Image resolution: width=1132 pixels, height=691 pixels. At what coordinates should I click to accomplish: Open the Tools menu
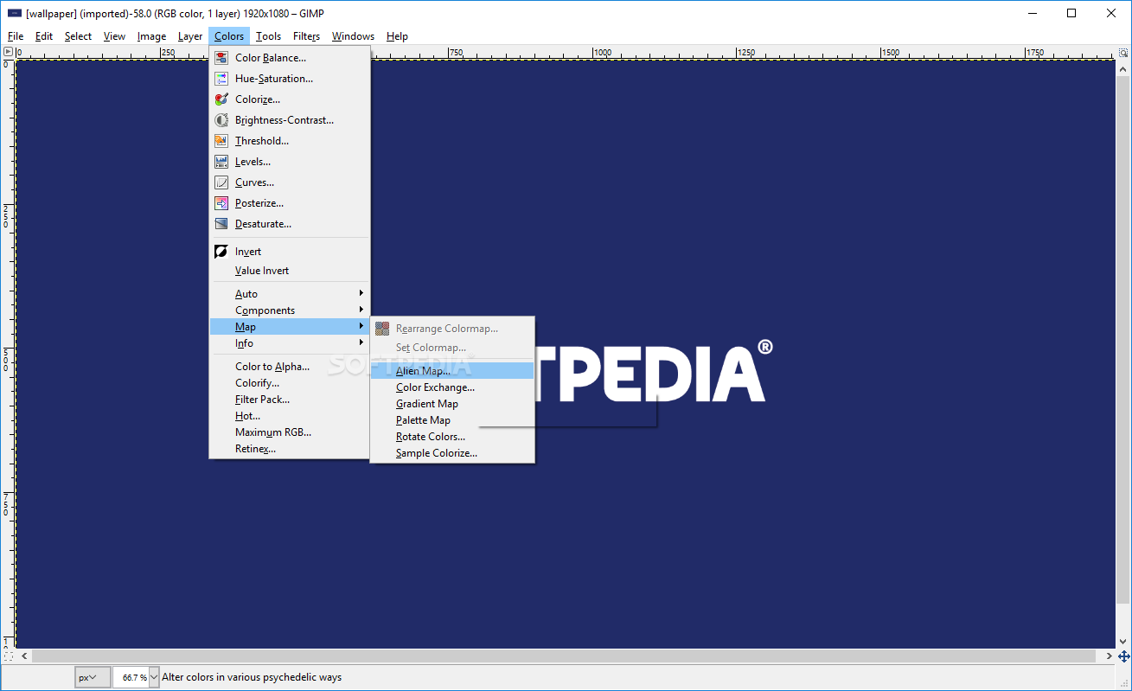coord(268,36)
